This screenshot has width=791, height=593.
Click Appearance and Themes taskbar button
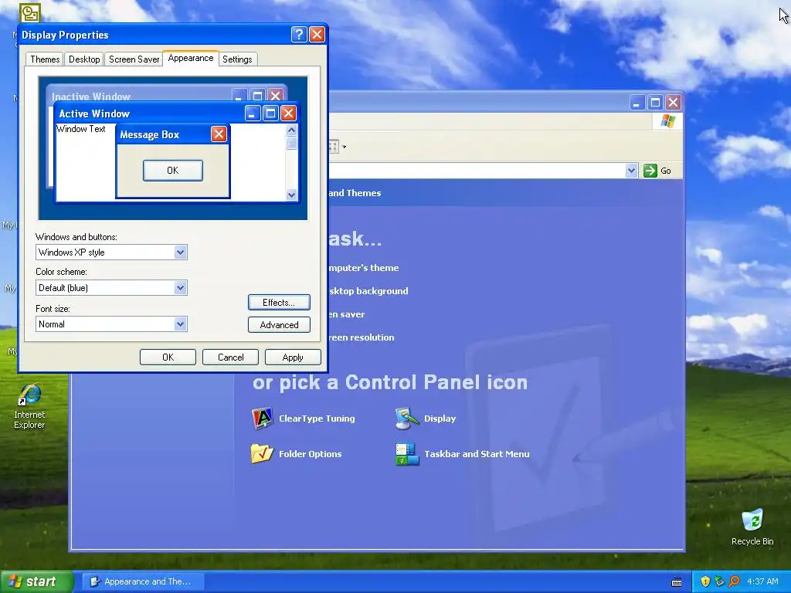pyautogui.click(x=143, y=581)
